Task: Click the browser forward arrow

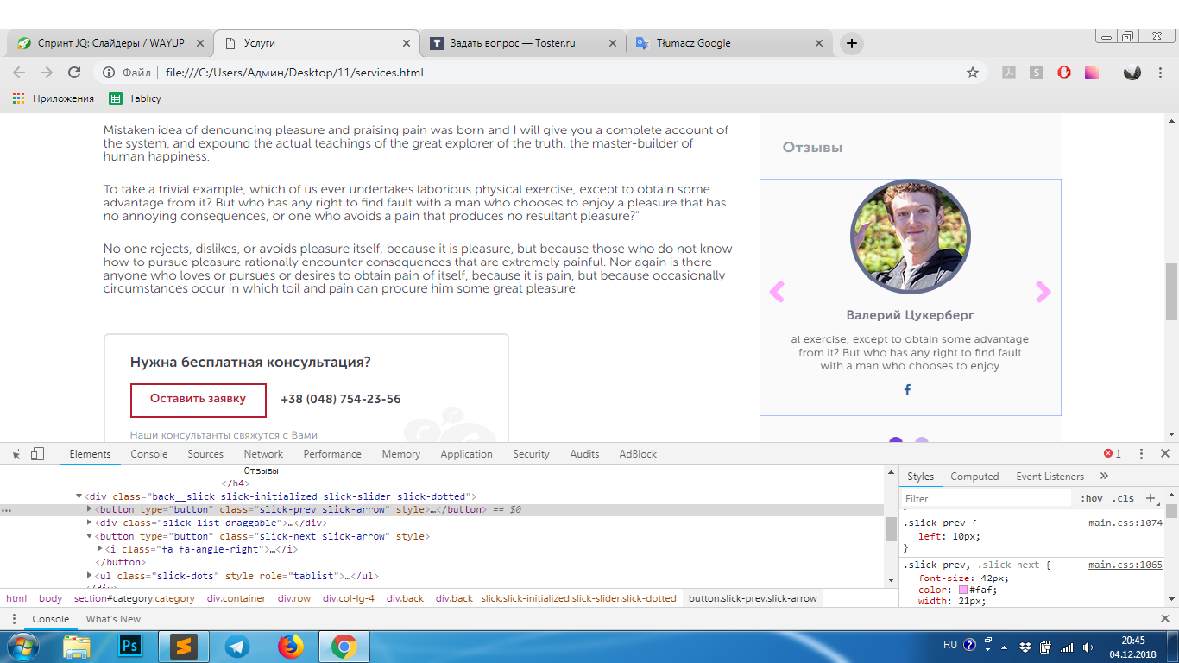Action: 47,73
